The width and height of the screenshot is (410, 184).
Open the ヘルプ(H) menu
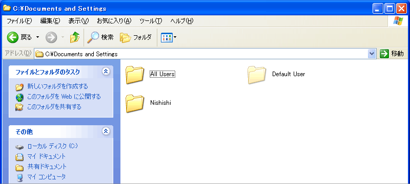182,21
